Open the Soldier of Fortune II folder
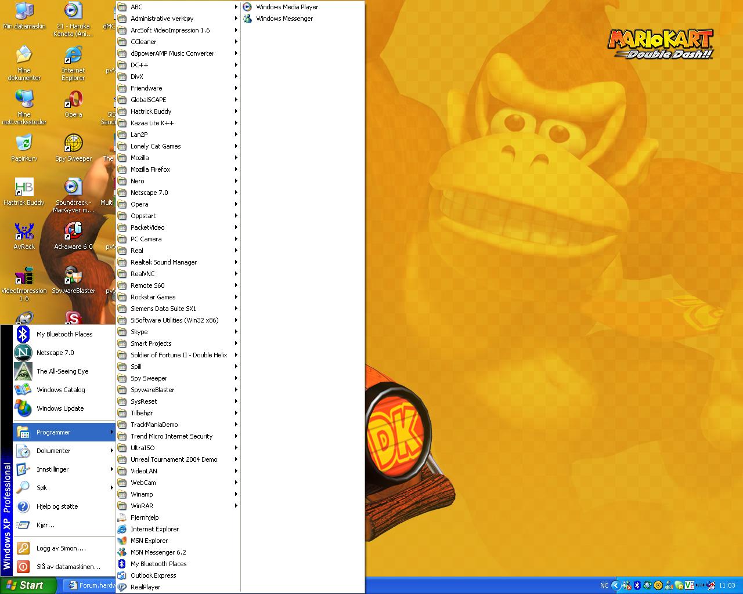The image size is (743, 594). pyautogui.click(x=178, y=355)
